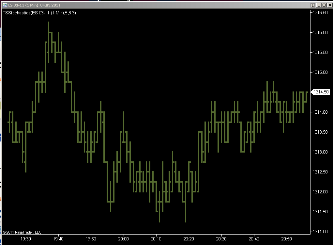Maximize the ES 03-11 chart window
The height and width of the screenshot is (245, 333).
[x=324, y=5]
